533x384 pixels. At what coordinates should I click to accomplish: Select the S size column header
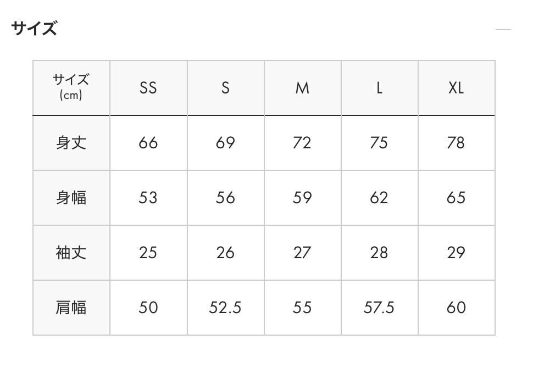(225, 88)
